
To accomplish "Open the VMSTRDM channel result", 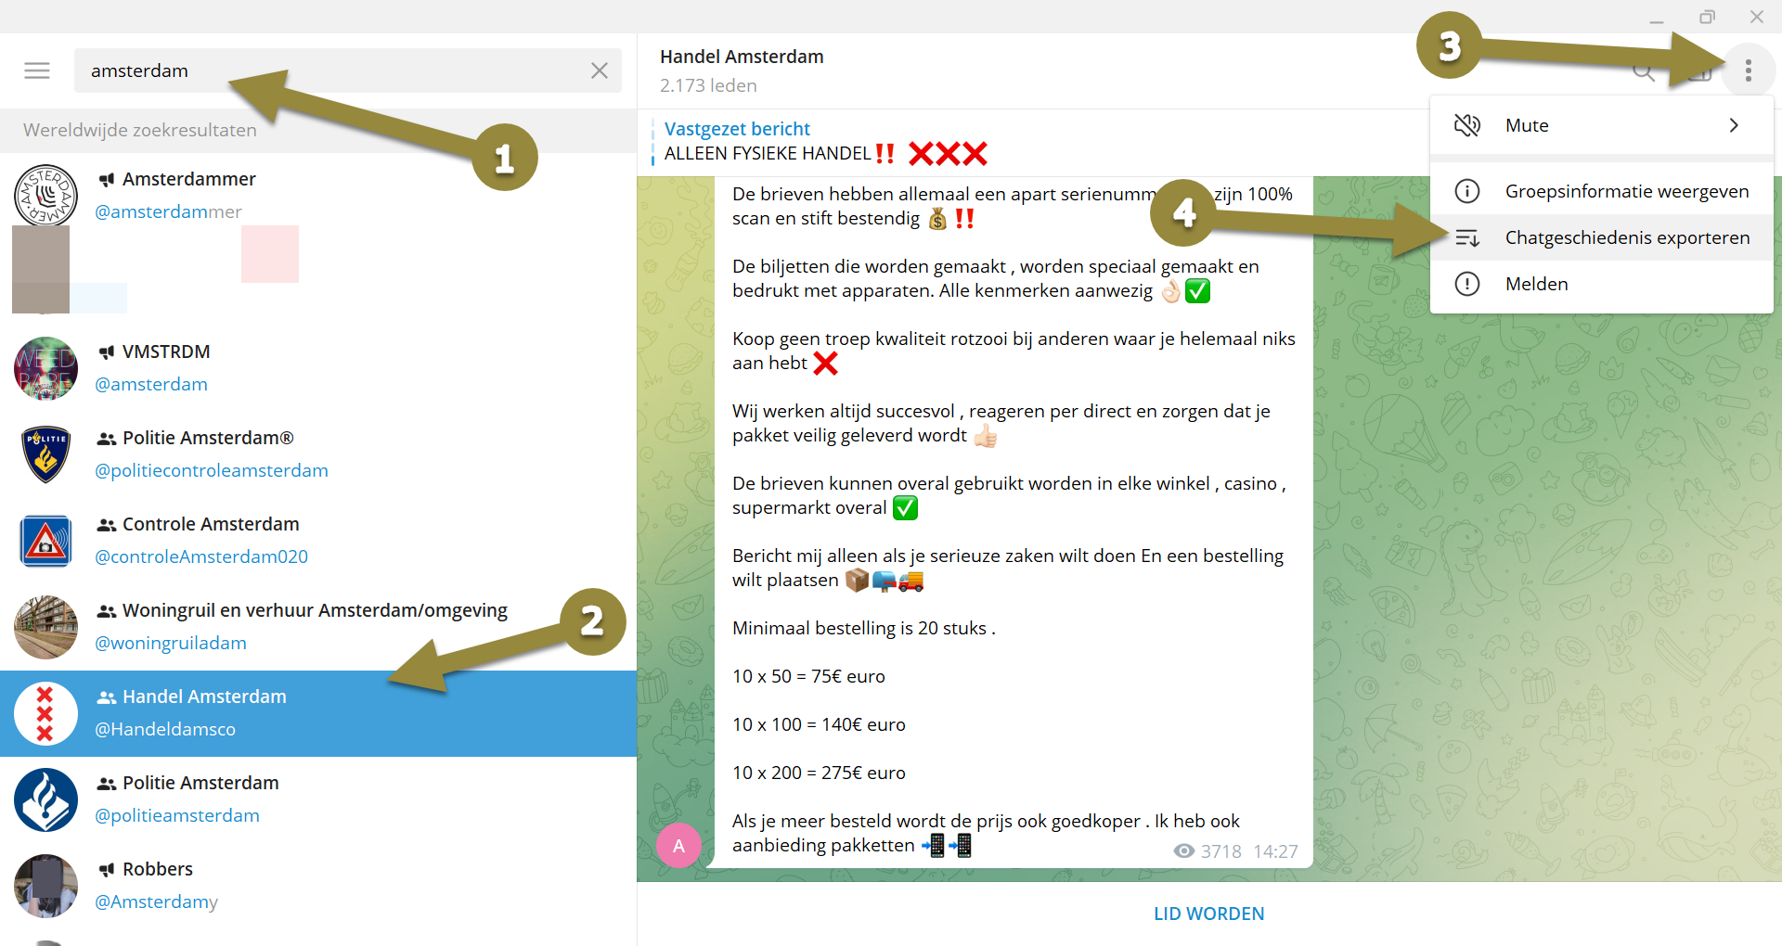I will tap(318, 368).
